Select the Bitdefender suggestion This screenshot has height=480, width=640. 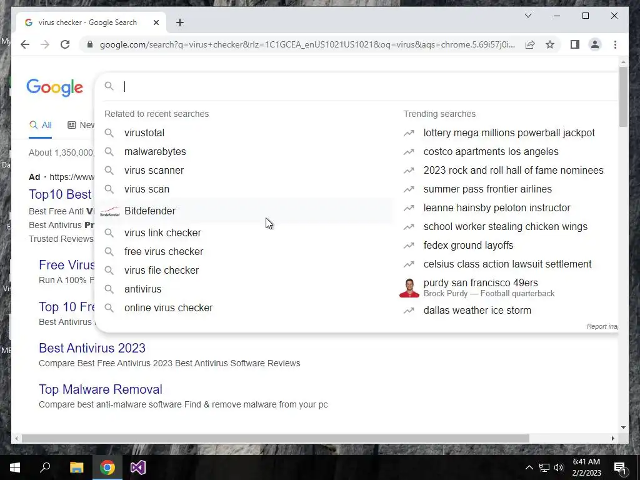[x=245, y=211]
